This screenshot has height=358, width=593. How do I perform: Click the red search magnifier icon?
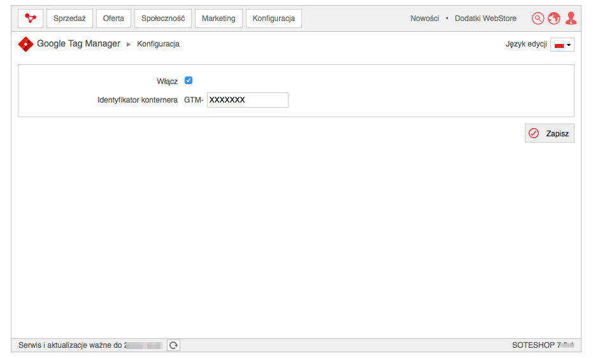point(538,18)
